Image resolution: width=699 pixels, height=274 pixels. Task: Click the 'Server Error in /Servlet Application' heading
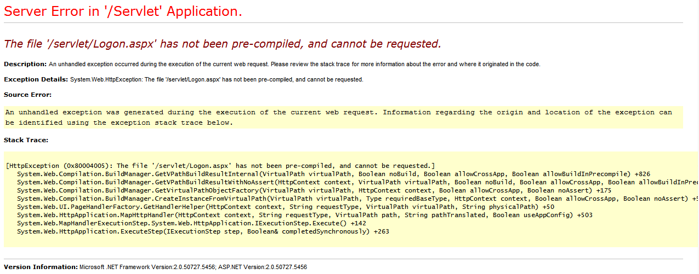(123, 11)
